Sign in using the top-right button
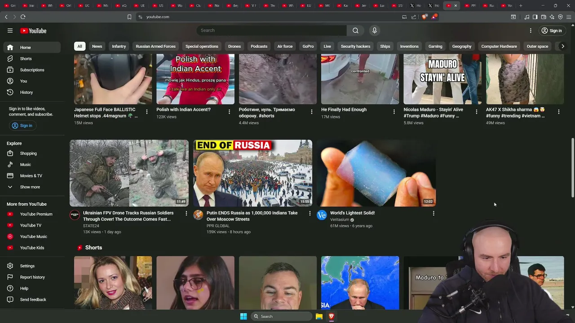 pyautogui.click(x=552, y=31)
